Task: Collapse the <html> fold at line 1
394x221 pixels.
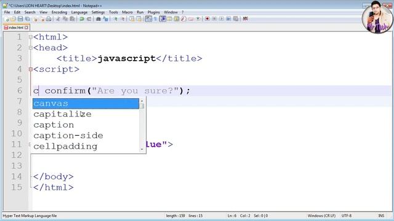Action: click(x=30, y=37)
